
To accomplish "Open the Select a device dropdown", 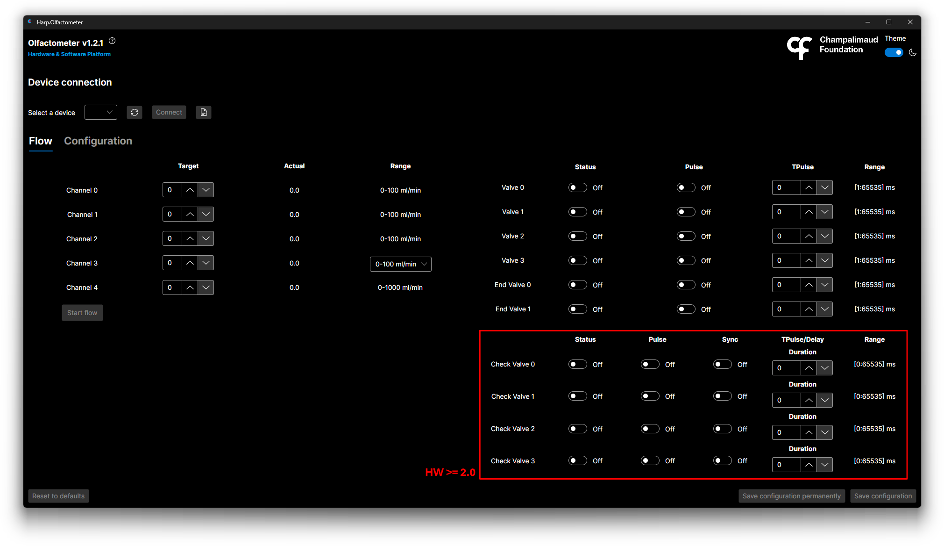I will 101,112.
